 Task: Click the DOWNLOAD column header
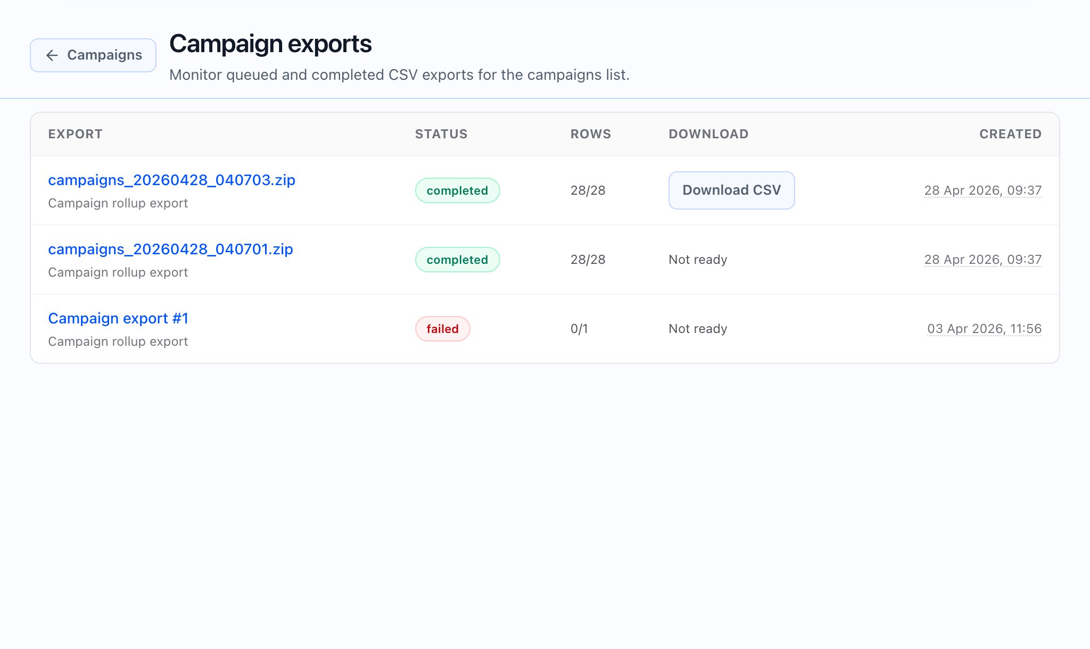708,134
